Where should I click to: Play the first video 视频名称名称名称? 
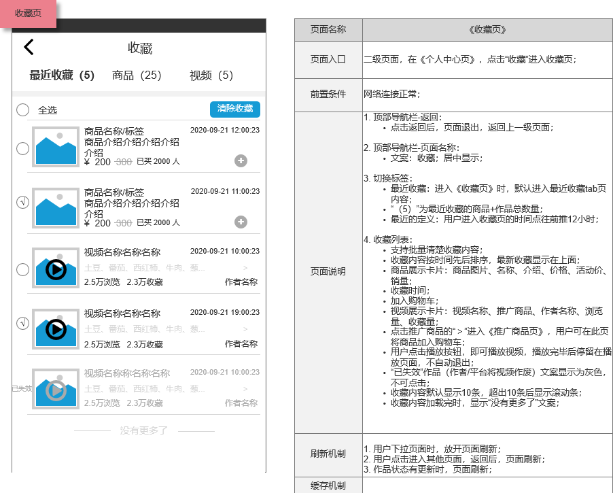[x=57, y=268]
